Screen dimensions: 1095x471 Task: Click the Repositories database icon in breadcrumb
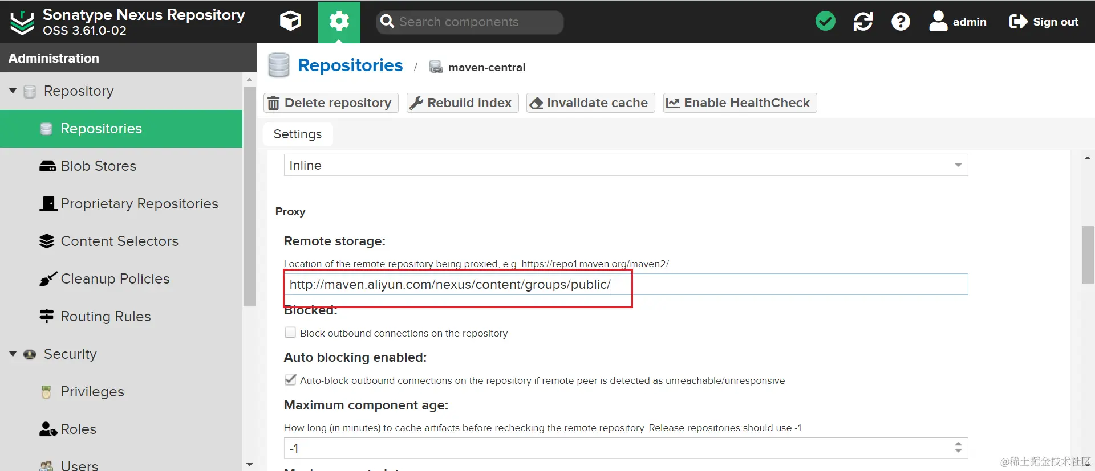(279, 65)
